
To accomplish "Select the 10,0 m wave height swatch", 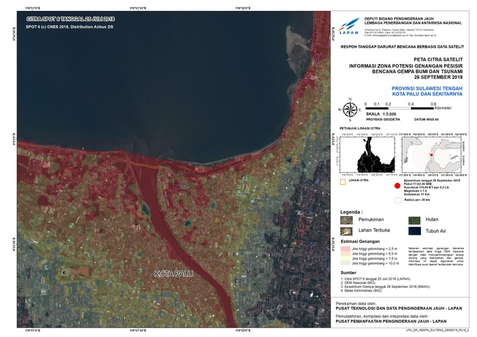I will [347, 265].
